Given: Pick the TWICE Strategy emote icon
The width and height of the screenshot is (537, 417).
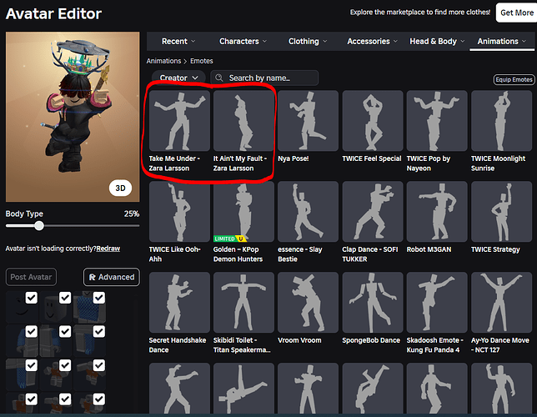Looking at the screenshot, I should [501, 211].
